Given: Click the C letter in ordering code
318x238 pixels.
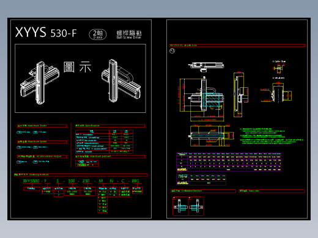Looking at the screenshot, I should click(123, 181).
